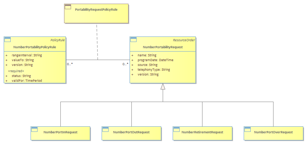Select the NumberRetirementRequest class name
This screenshot has height=144, width=307.
(202, 132)
